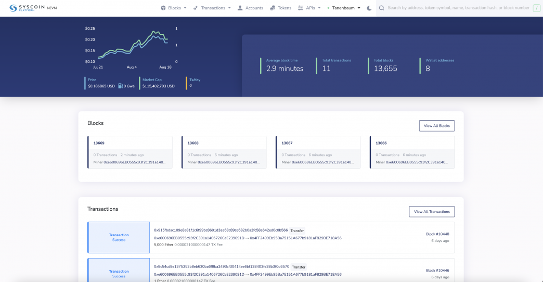
Task: Open the Tokens menu item
Action: pyautogui.click(x=284, y=8)
